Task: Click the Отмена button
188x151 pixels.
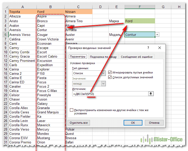Action: pos(154,123)
